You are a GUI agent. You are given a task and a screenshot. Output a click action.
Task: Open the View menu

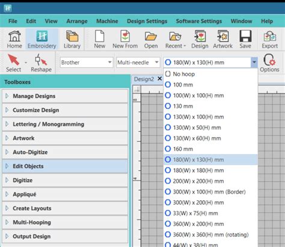(51, 21)
